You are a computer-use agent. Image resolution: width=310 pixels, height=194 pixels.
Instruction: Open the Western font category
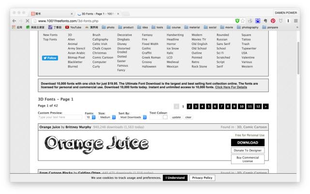pyautogui.click(x=247, y=66)
